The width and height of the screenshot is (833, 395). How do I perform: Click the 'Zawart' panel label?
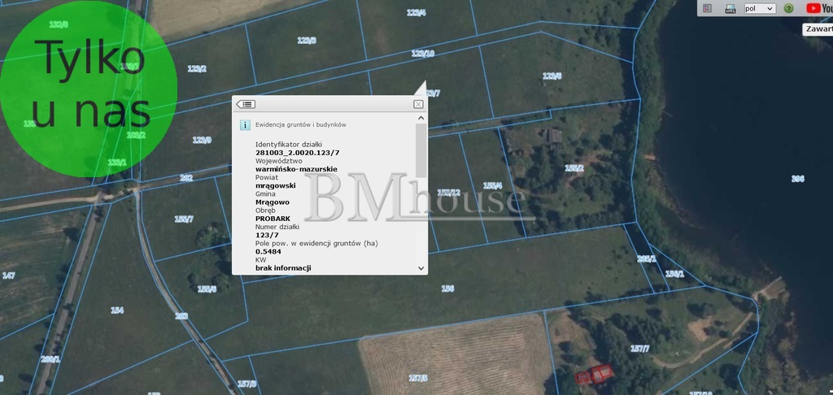pos(817,29)
